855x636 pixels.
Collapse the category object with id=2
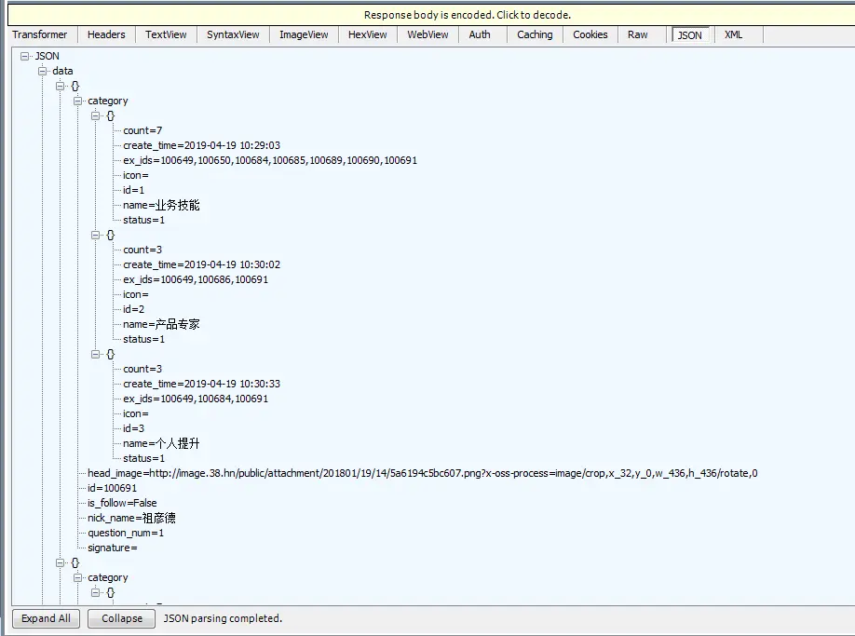click(95, 235)
